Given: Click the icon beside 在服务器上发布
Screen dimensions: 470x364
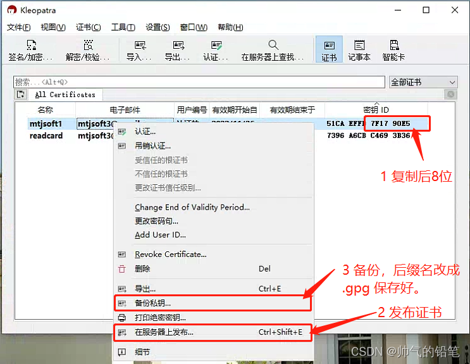Looking at the screenshot, I should [x=121, y=332].
